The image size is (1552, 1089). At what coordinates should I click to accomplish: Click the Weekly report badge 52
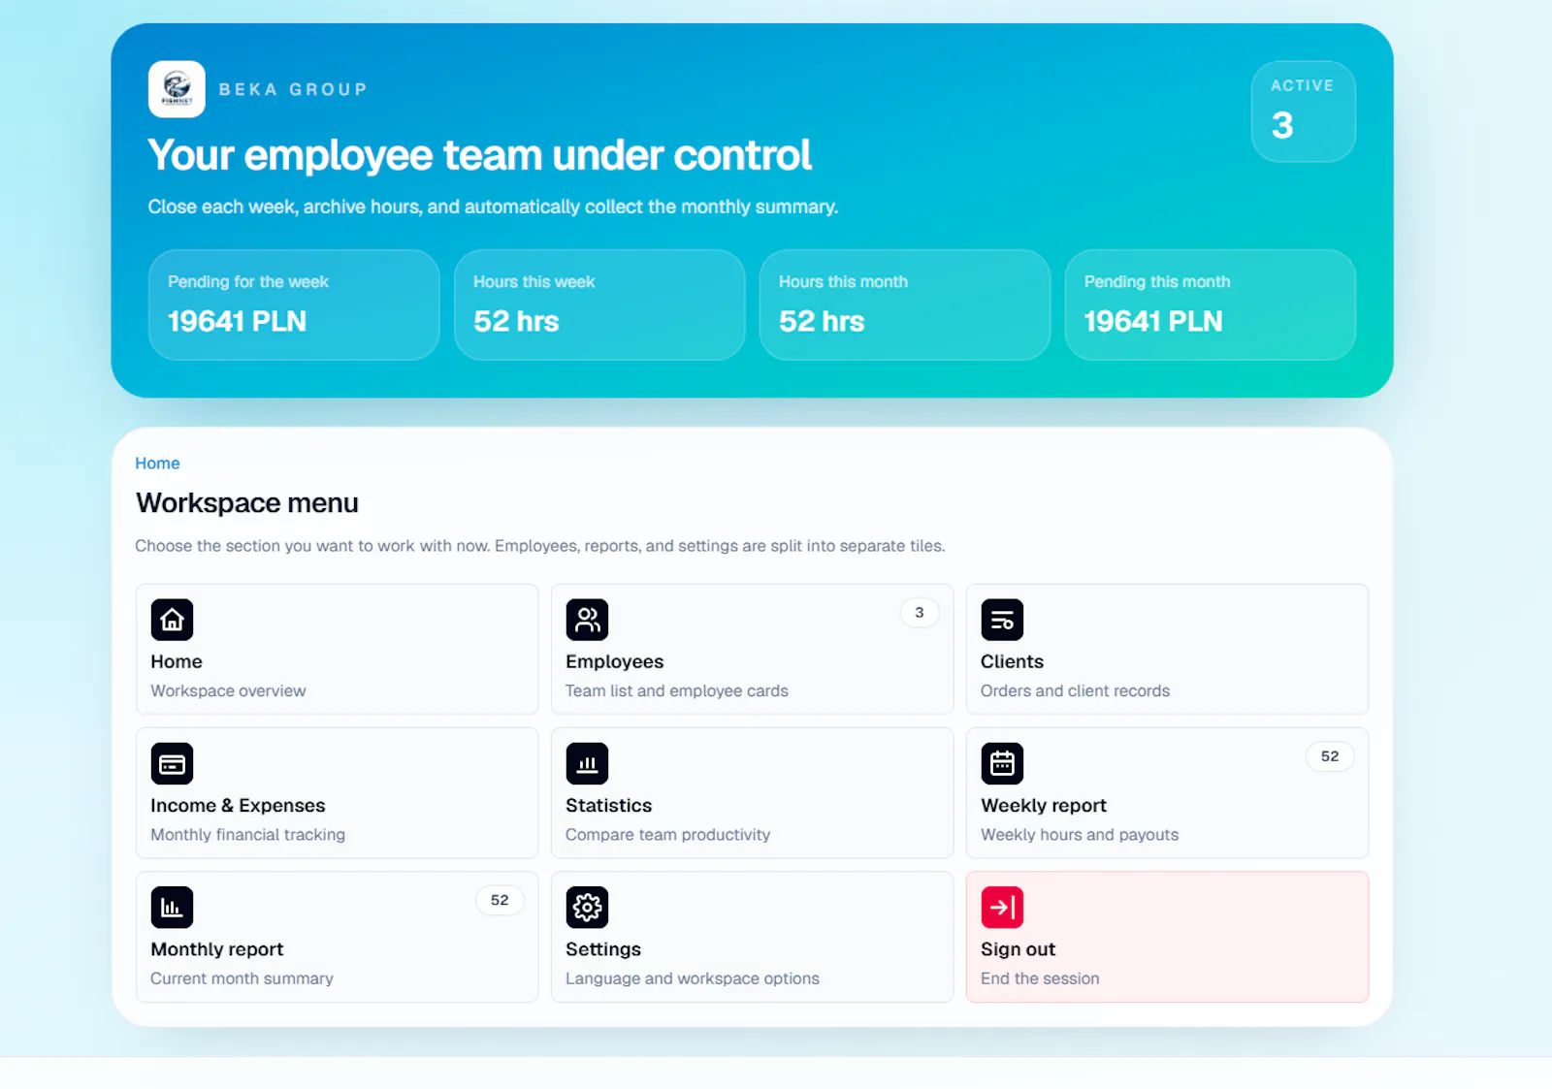[x=1329, y=756]
